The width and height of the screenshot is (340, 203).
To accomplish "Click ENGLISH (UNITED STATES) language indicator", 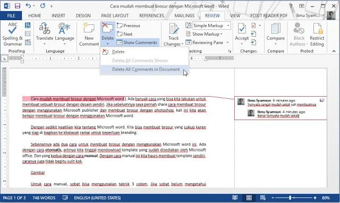I will 97,198.
